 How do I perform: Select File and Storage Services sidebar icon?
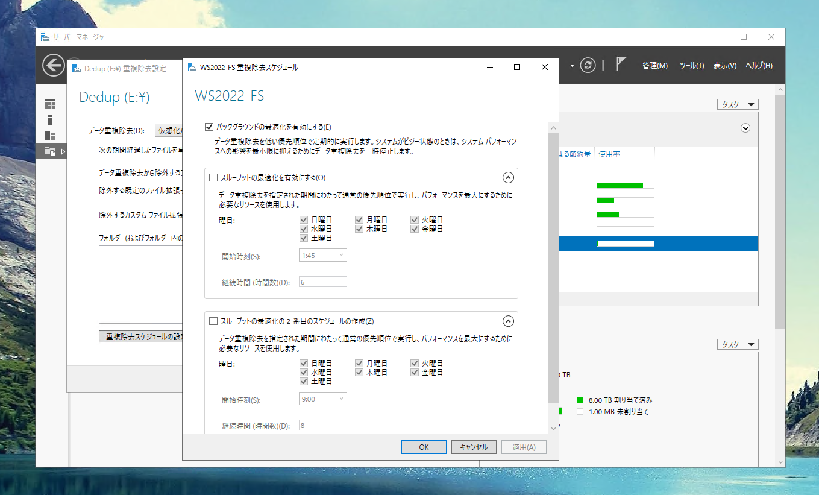click(50, 152)
